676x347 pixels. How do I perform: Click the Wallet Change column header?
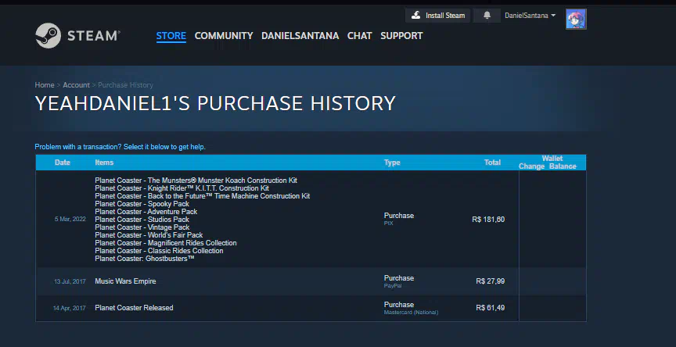click(531, 166)
